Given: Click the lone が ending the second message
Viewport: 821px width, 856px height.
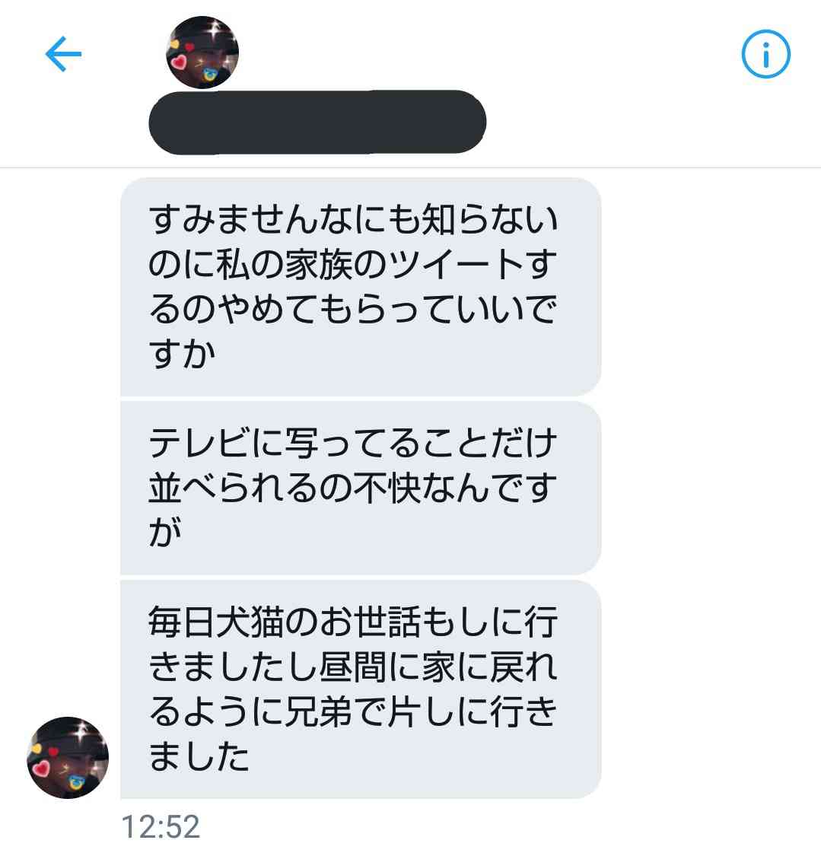Looking at the screenshot, I should click(x=165, y=533).
